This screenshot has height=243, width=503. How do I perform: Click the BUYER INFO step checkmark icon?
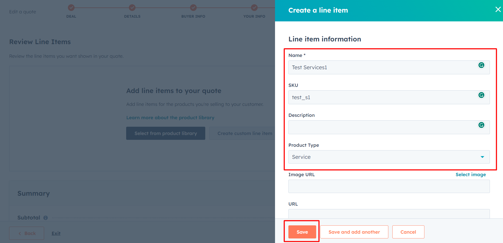(x=193, y=7)
